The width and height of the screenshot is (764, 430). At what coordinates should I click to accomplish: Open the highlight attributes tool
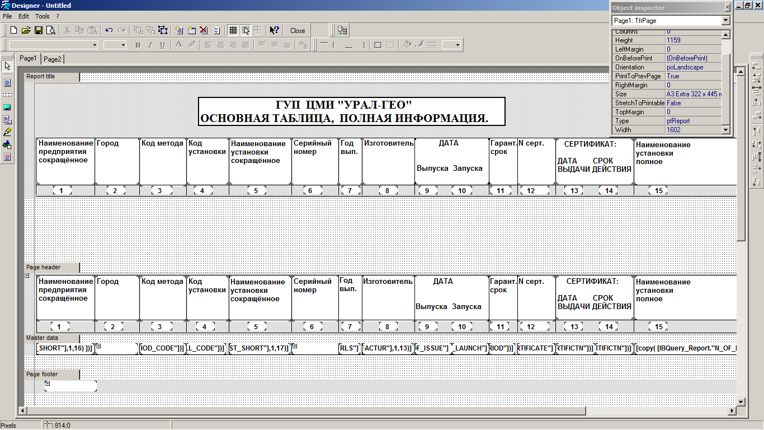pos(191,45)
